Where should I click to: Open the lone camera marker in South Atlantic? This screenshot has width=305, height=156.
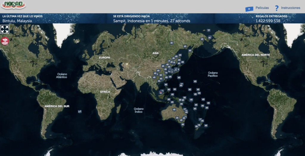80,112
